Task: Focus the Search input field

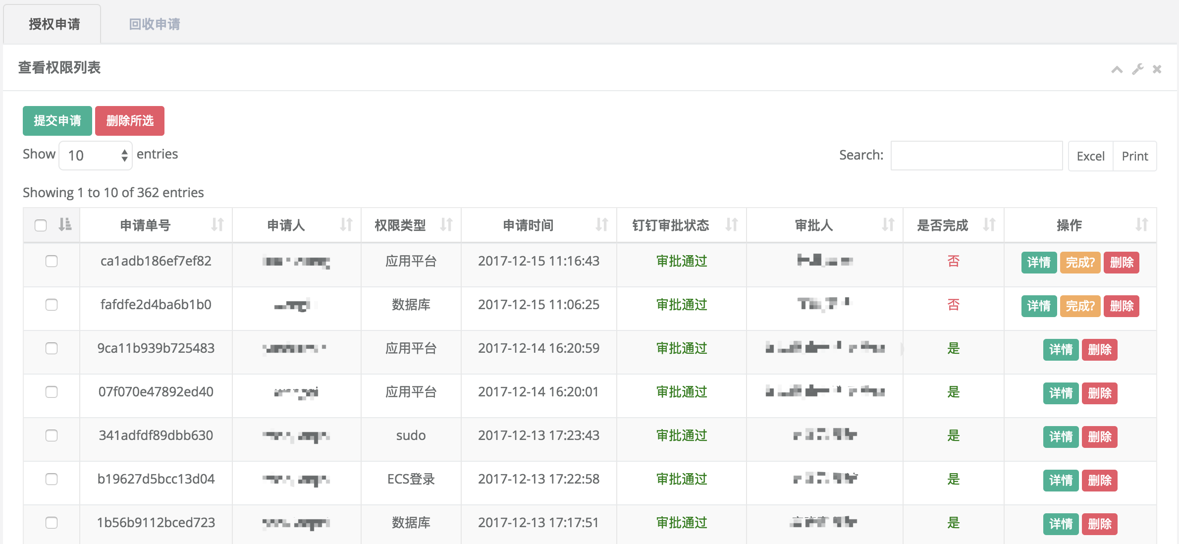Action: (976, 156)
